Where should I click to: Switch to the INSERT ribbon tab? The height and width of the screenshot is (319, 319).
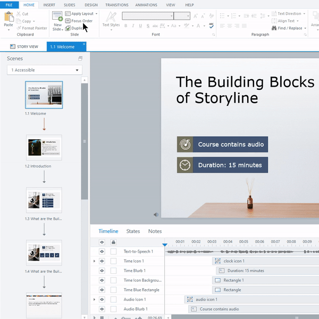pos(49,5)
